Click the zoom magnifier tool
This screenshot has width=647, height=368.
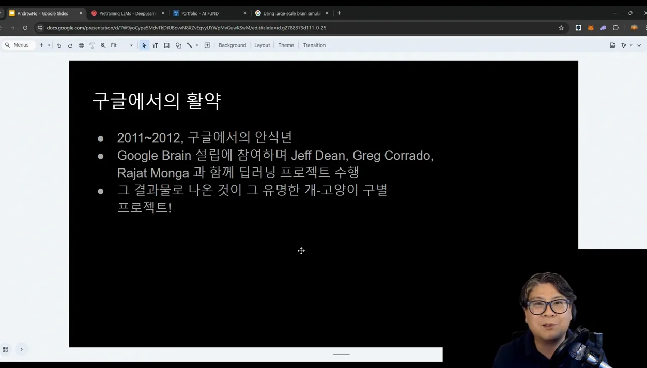pos(103,45)
